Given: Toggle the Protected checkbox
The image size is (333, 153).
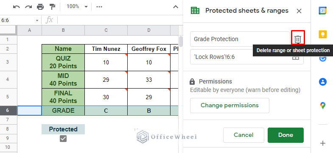Looking at the screenshot, I should (x=63, y=139).
